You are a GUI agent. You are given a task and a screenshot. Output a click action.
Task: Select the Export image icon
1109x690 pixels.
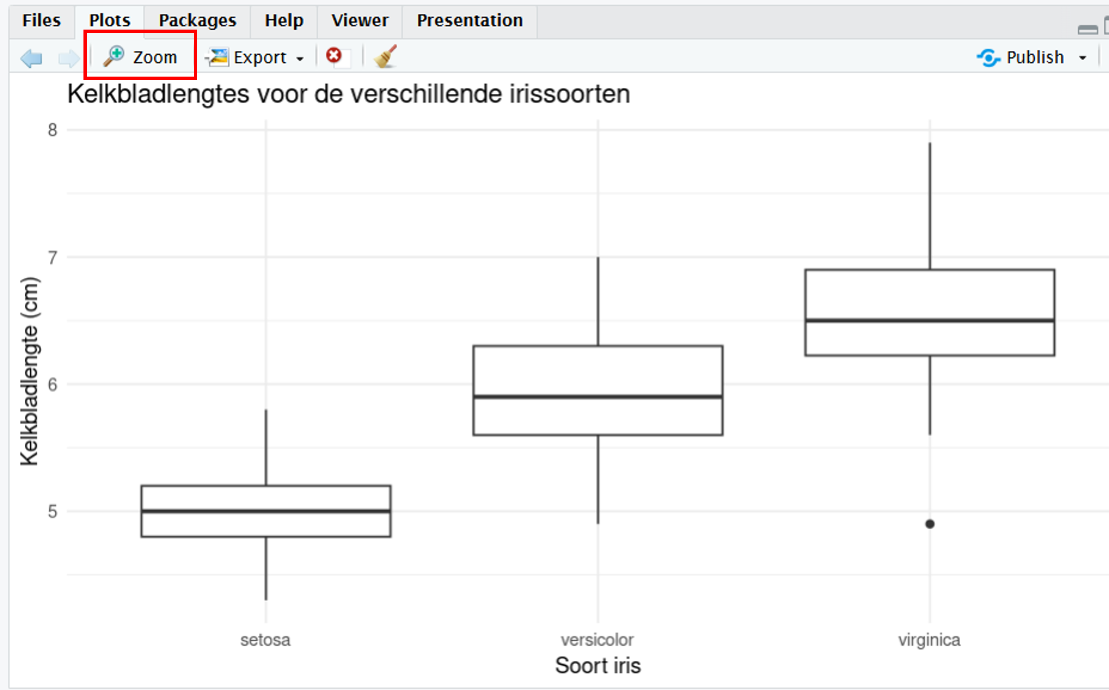pos(218,56)
